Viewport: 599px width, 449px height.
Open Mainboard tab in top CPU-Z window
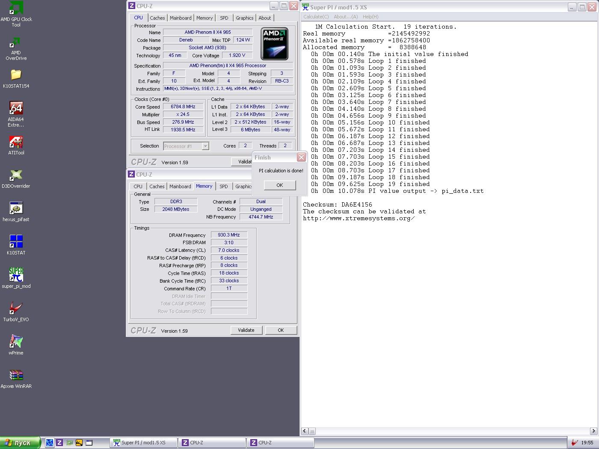click(181, 18)
